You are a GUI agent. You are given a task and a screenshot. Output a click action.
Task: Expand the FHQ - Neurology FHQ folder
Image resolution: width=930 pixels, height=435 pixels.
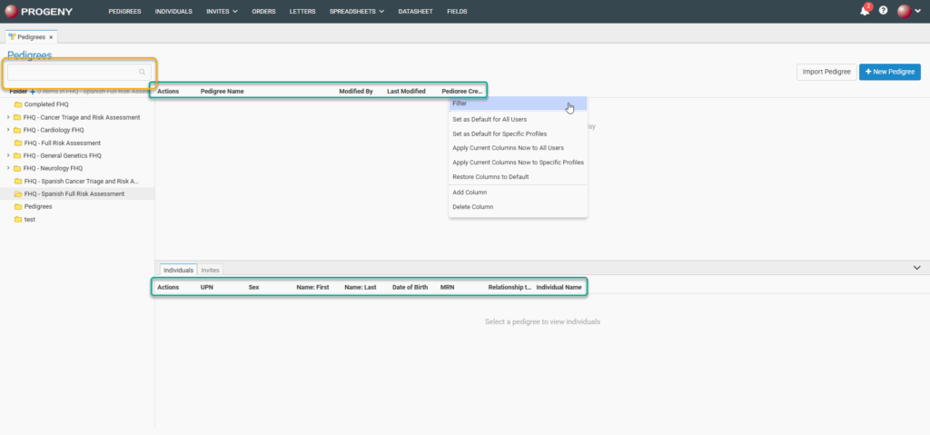[8, 168]
